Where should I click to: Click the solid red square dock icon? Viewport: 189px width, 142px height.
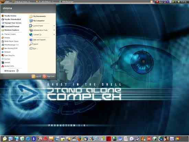click(x=109, y=139)
